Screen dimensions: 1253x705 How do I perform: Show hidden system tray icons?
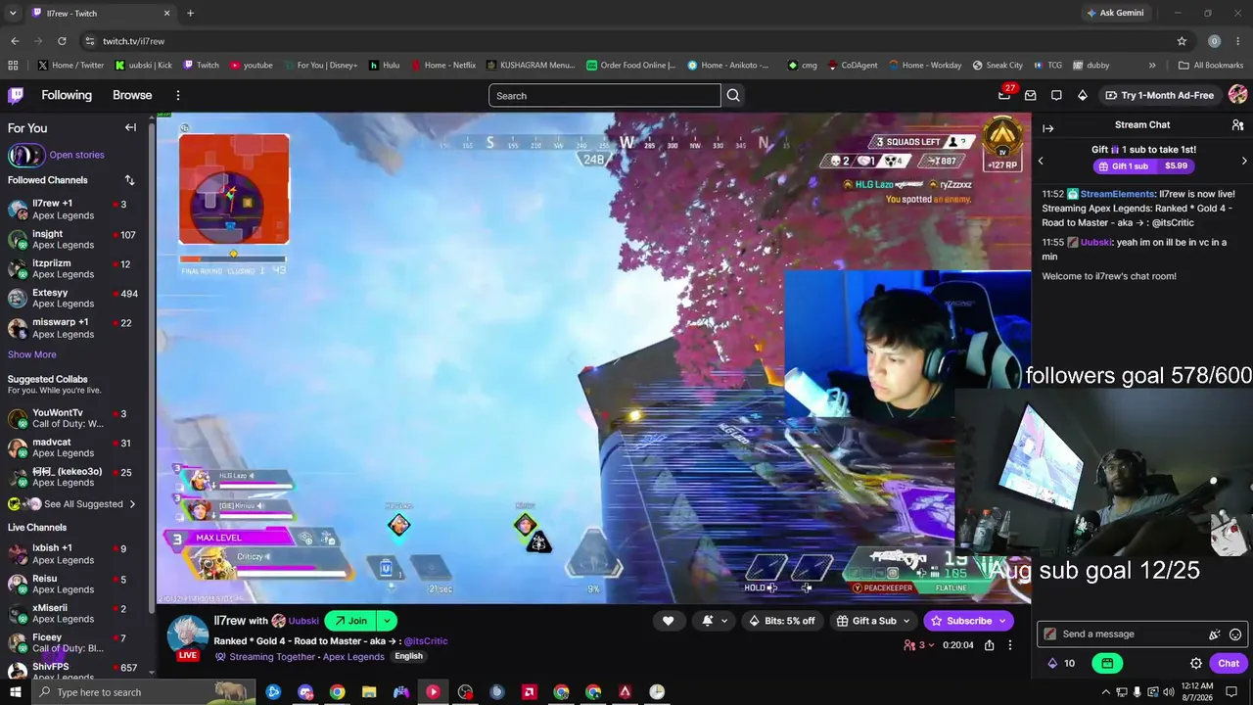[x=1106, y=692]
